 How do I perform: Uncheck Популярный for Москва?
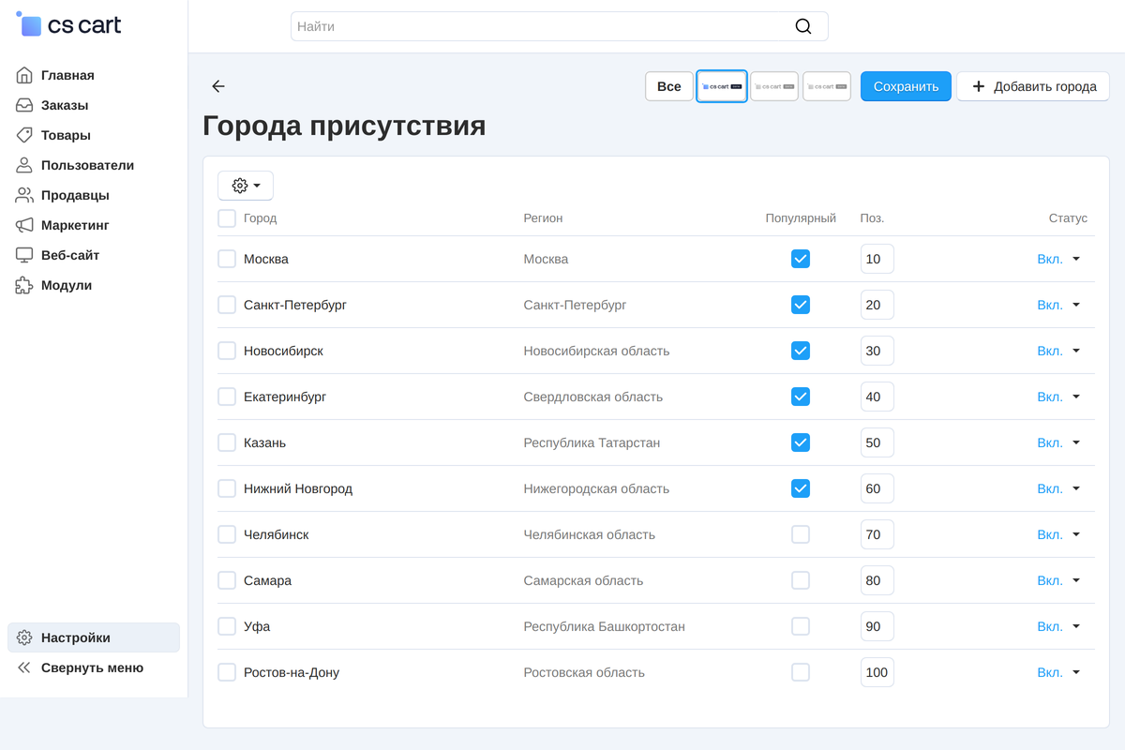(x=801, y=259)
